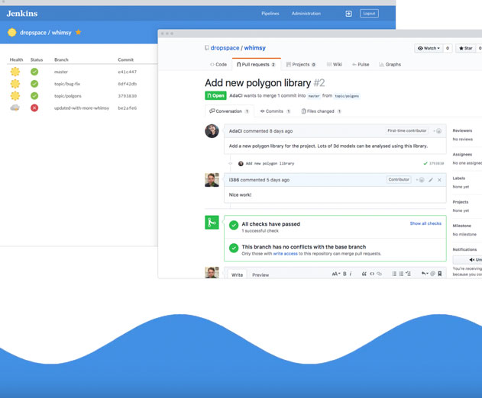482x398 pixels.
Task: Click Show all checks link
Action: 425,223
